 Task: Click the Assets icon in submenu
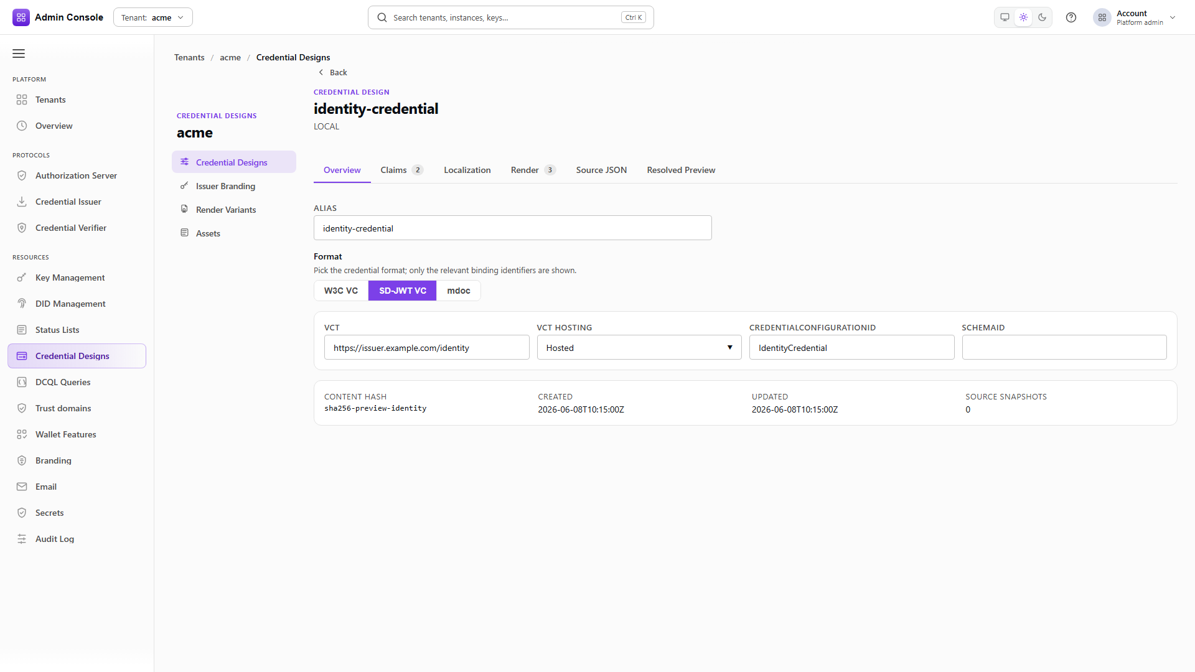tap(184, 233)
